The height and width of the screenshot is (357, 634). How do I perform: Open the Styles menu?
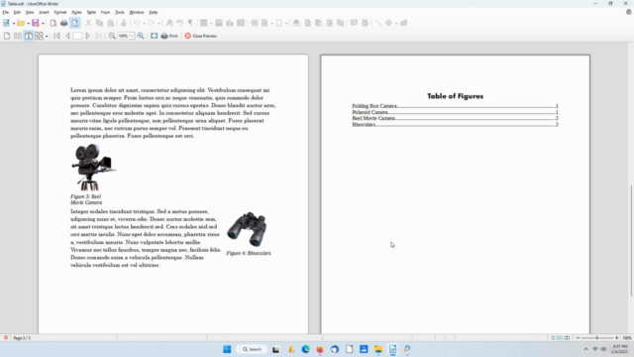pos(76,12)
